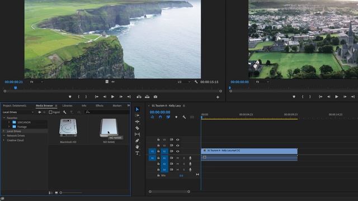
Task: Solo audio track A1
Action: pos(184,158)
